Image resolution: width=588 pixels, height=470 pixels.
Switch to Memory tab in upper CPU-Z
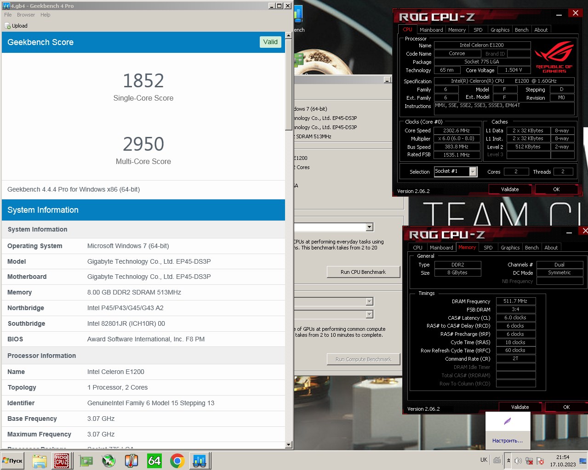(x=457, y=30)
